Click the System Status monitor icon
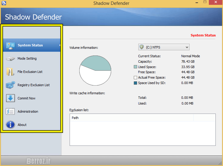Viewport: 223px width, 166px height. [11, 45]
